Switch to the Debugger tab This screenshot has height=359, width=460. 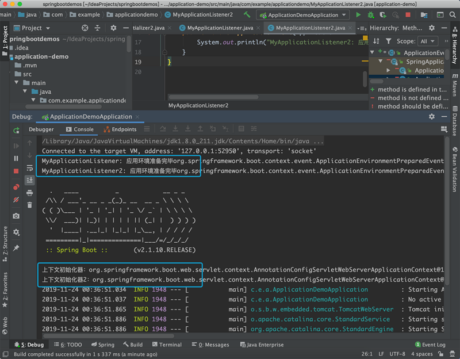click(x=41, y=129)
